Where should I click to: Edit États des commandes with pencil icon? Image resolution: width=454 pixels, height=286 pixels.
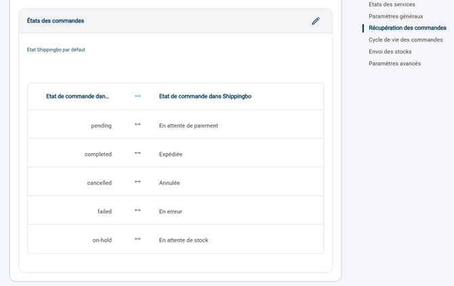pyautogui.click(x=316, y=21)
